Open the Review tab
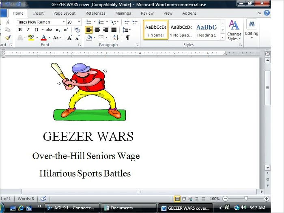The width and height of the screenshot is (284, 213). [x=147, y=13]
